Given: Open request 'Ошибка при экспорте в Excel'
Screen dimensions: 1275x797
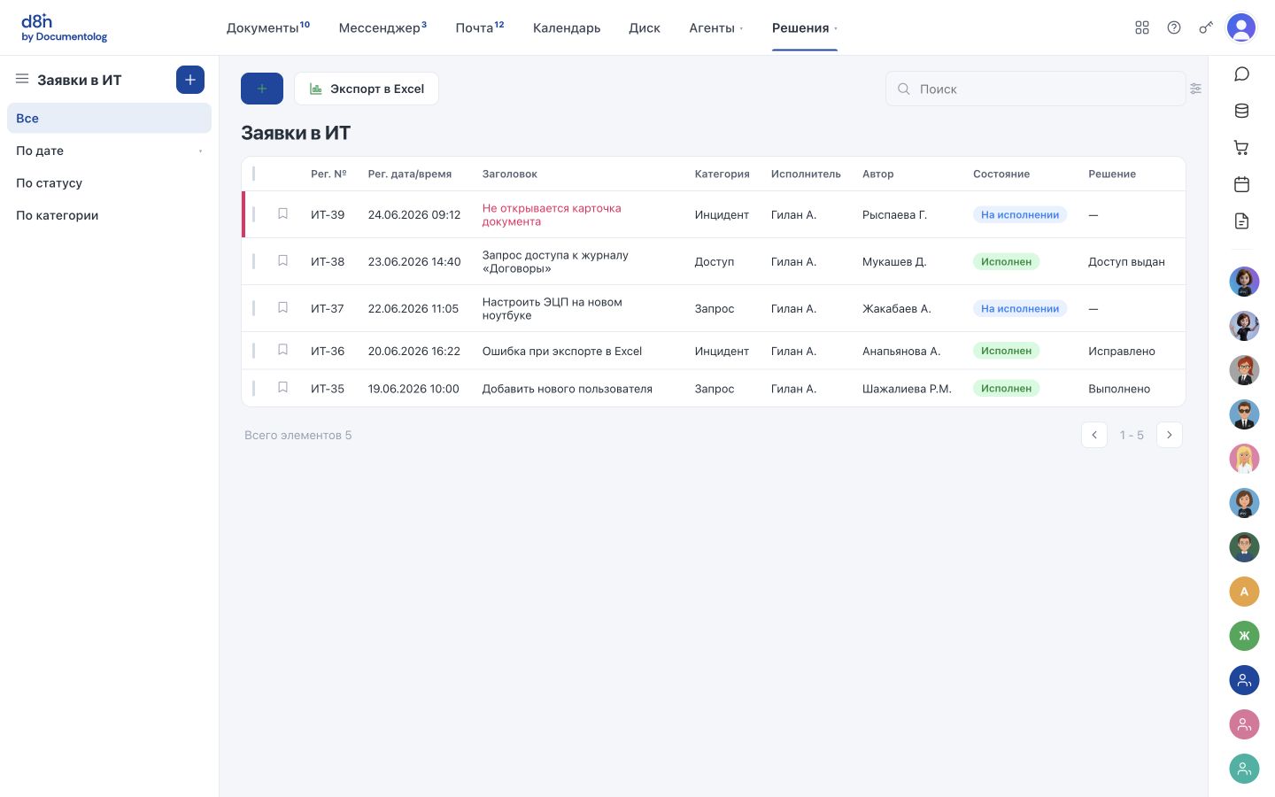Looking at the screenshot, I should coord(562,351).
